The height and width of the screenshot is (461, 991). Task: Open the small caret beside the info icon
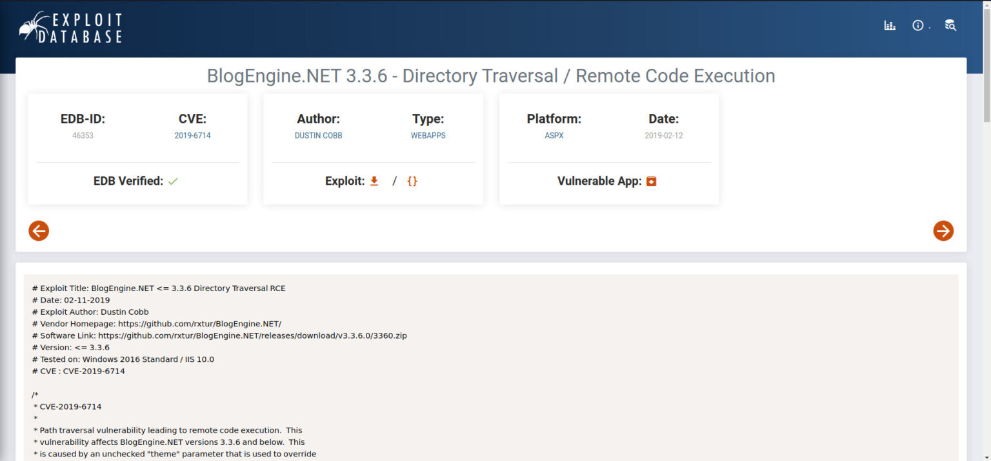point(929,28)
